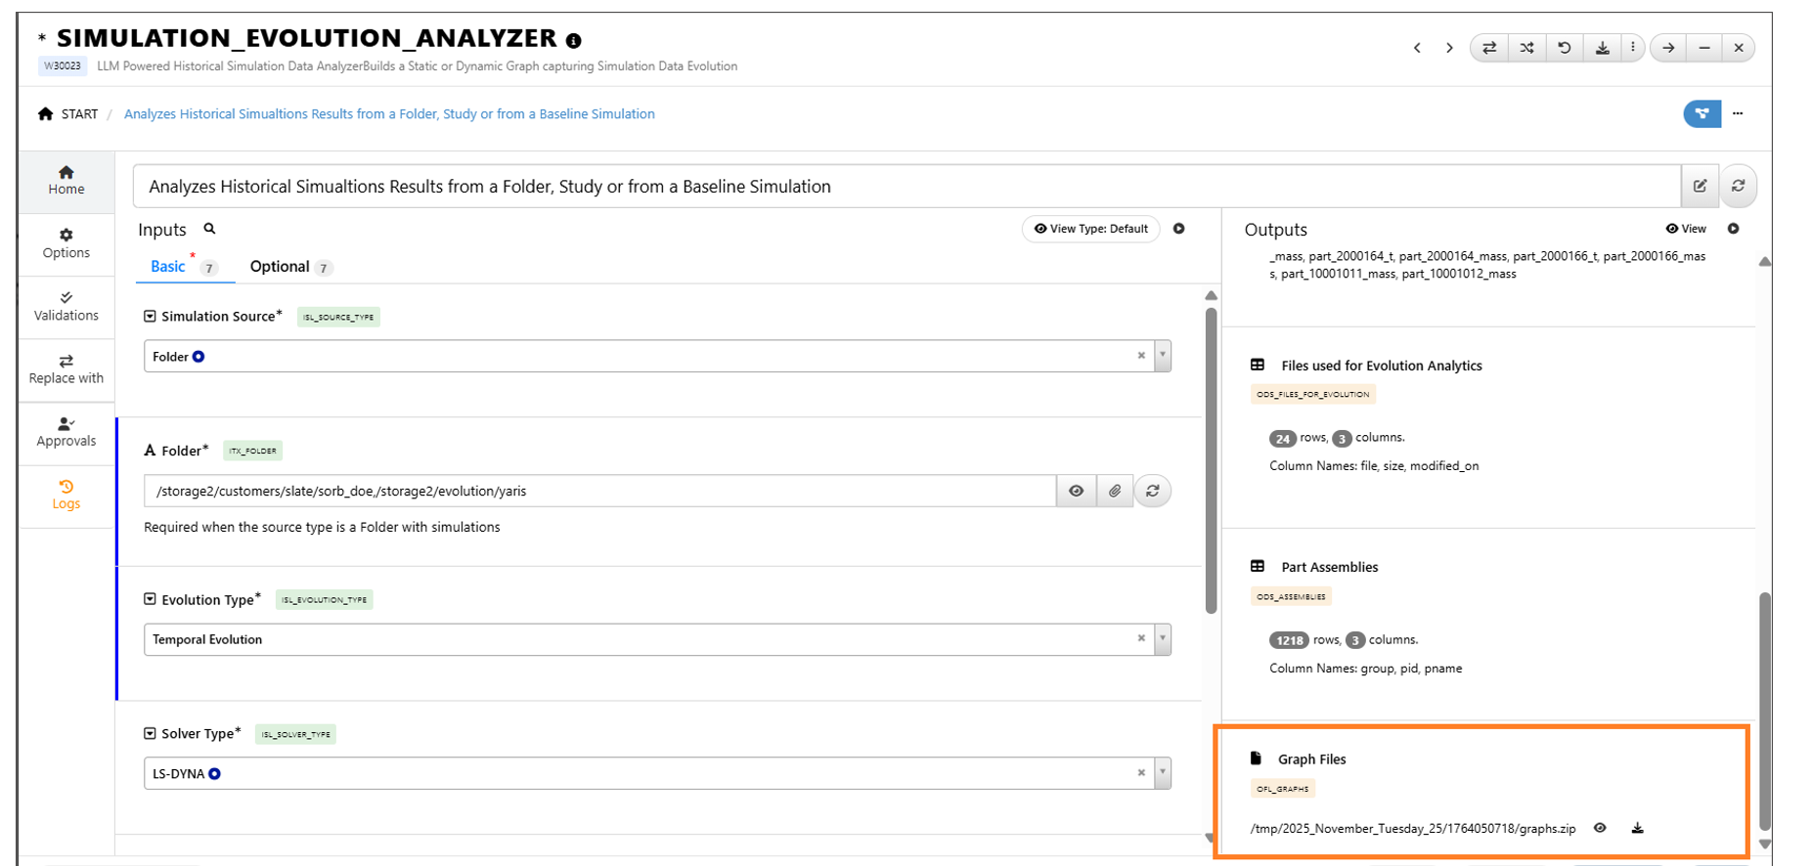The height and width of the screenshot is (866, 1812).
Task: Preview graphs.zip with the eye icon
Action: 1600,828
